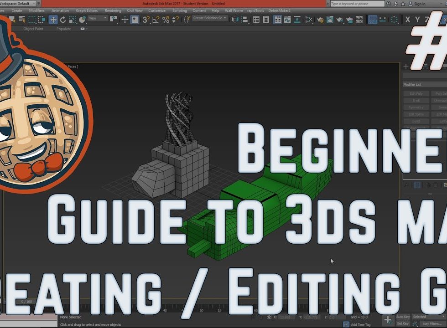Click Select and Manipulate crosshair icon

pyautogui.click(x=125, y=19)
